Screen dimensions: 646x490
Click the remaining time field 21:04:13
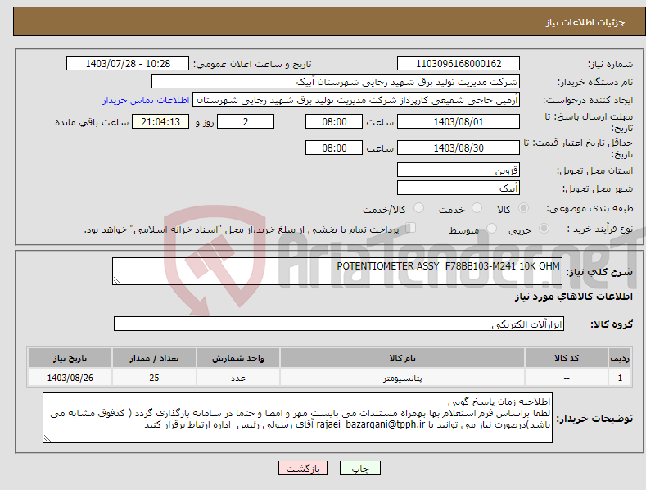coord(160,121)
